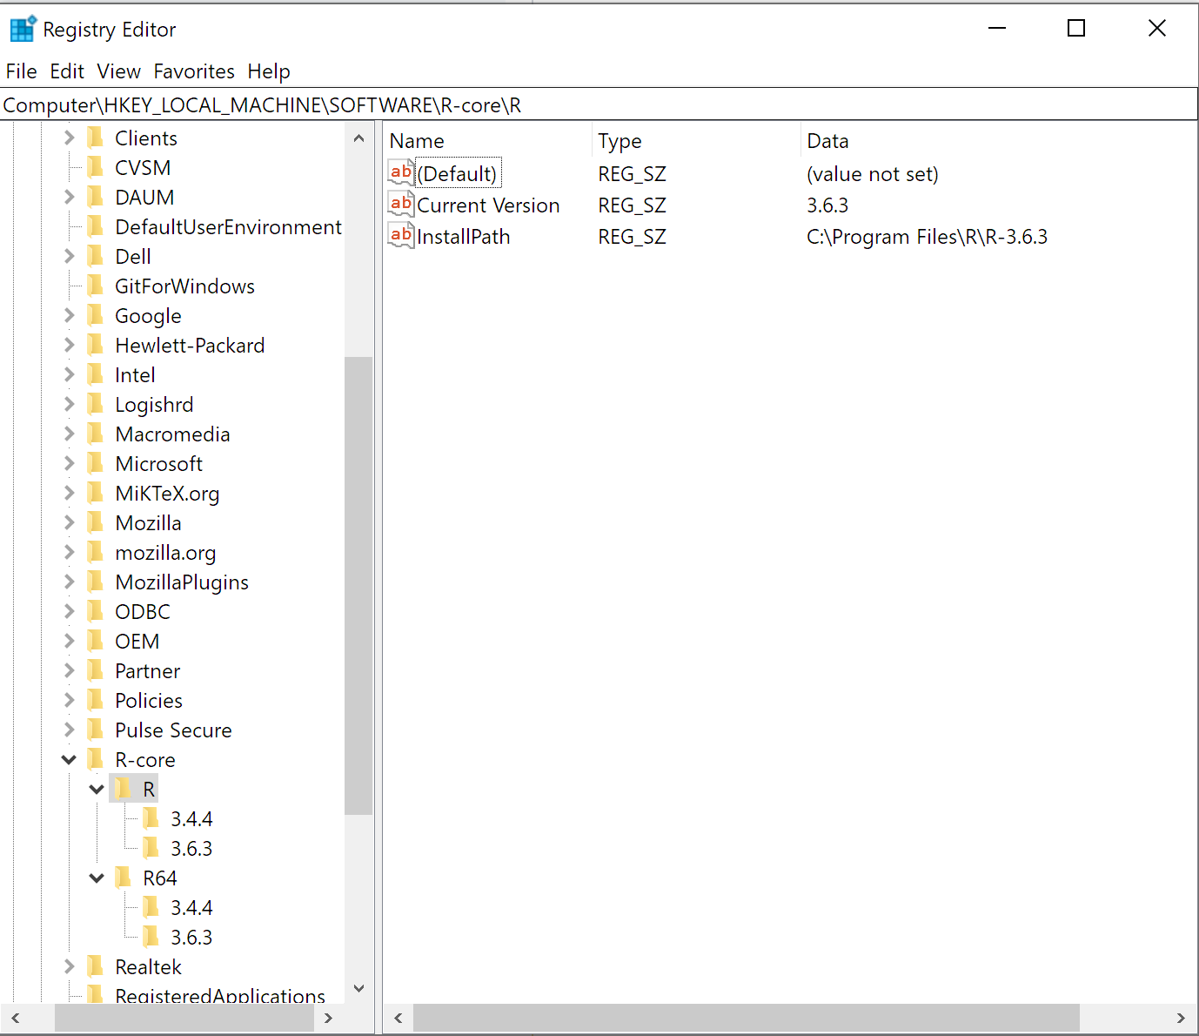This screenshot has width=1199, height=1036.
Task: Click the Pulse Secure folder icon
Action: tap(96, 730)
